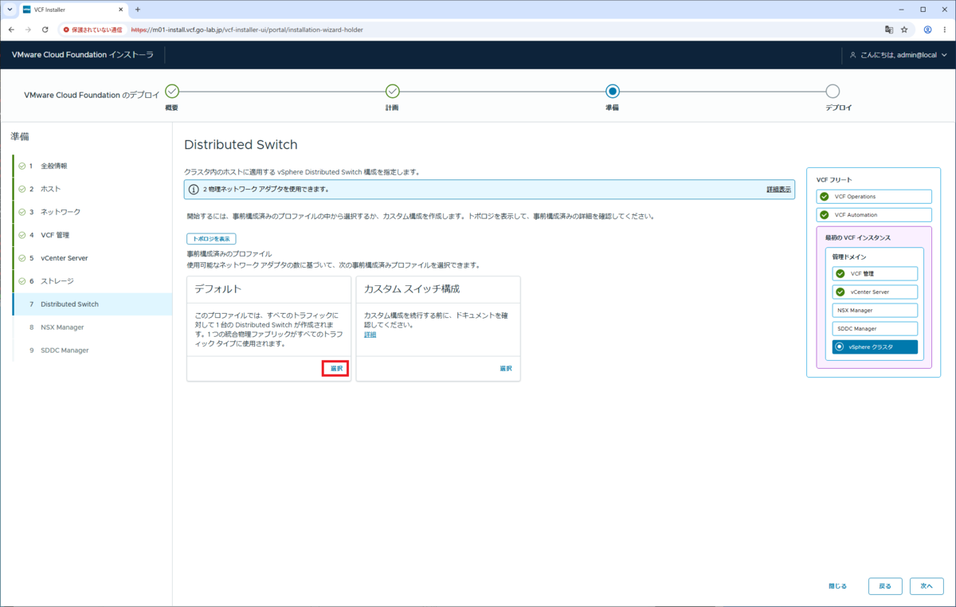
Task: Click the address bar URL
Action: tap(247, 29)
